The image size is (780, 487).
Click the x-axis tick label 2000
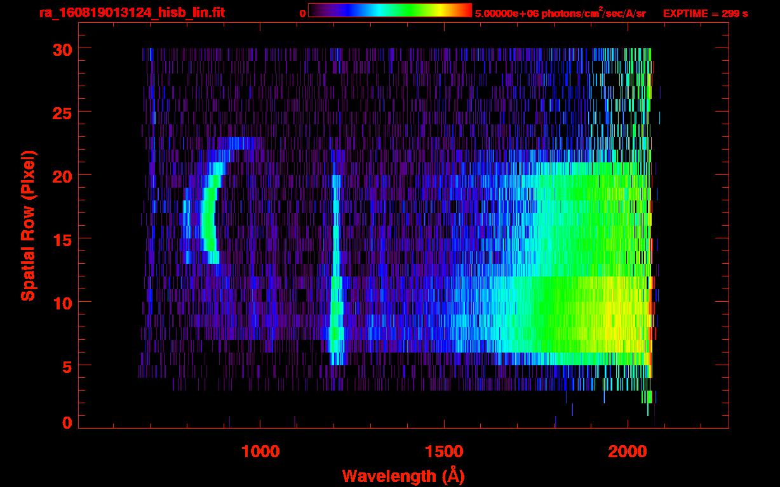point(628,451)
